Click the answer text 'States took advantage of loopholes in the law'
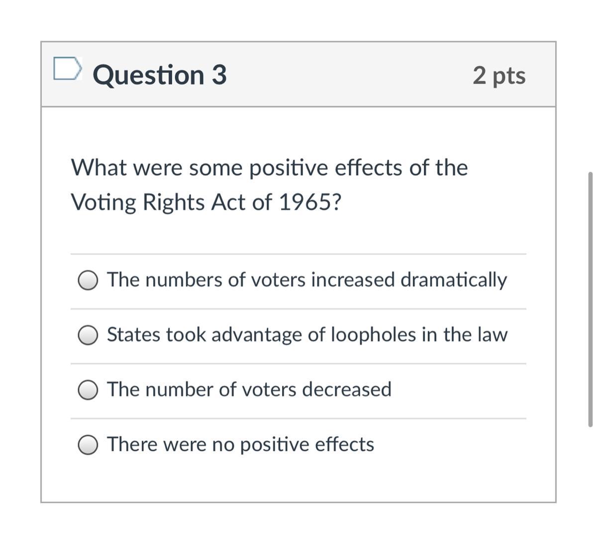The image size is (597, 533). (307, 334)
